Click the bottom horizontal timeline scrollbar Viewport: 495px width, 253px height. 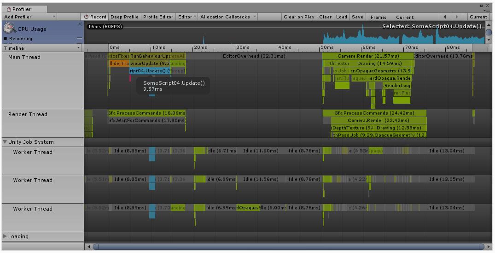coord(289,247)
